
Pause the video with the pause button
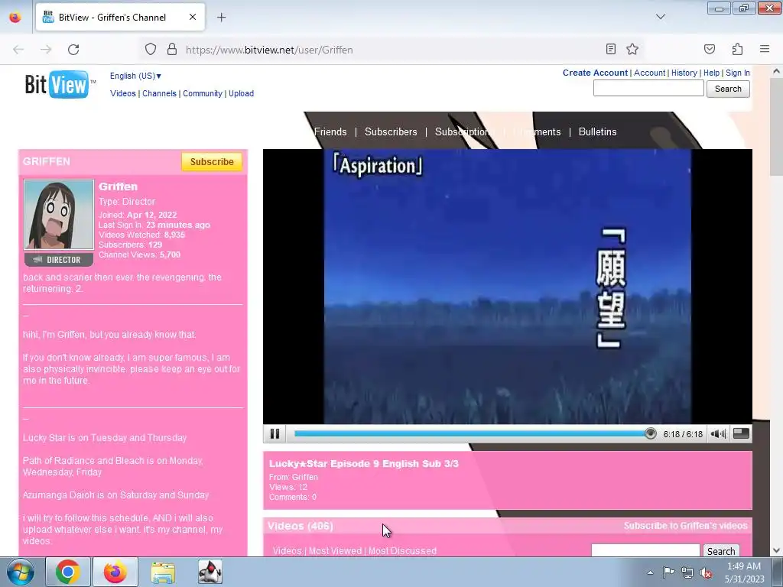pyautogui.click(x=275, y=434)
